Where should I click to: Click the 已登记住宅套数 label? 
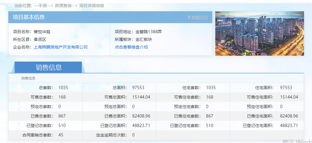[x=185, y=126]
